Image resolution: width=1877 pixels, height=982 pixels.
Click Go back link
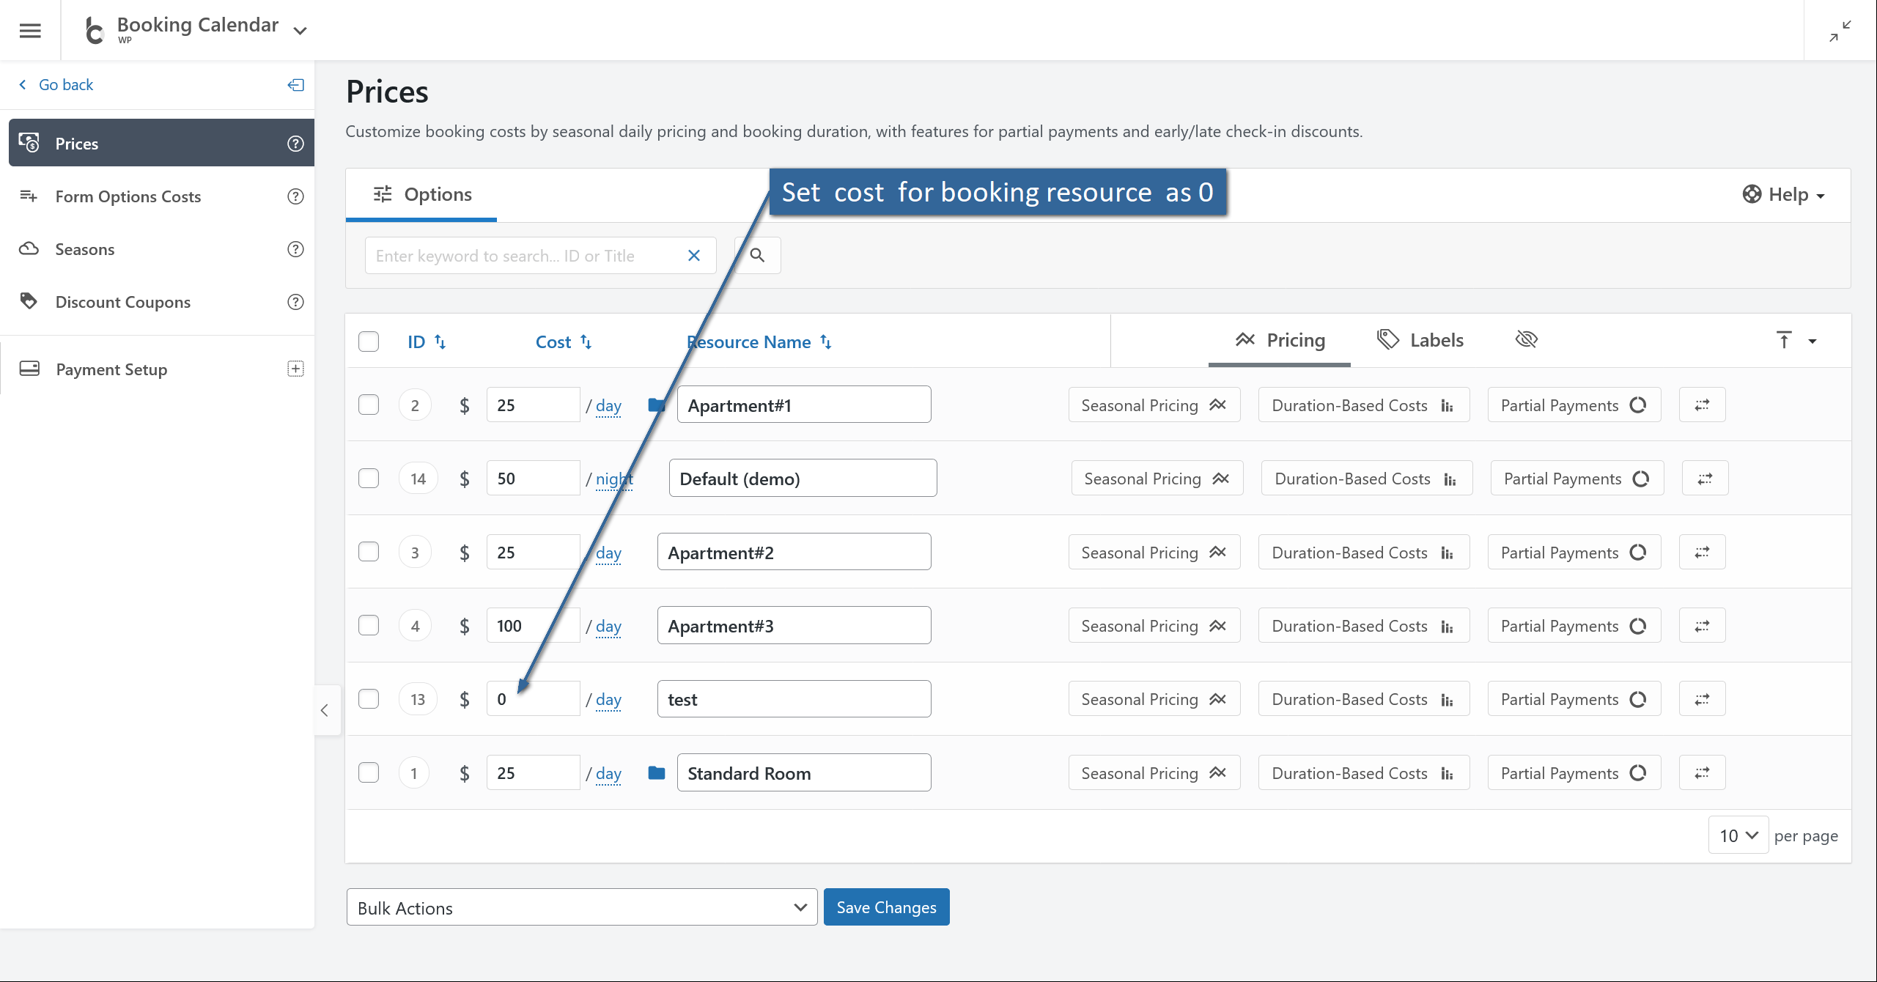click(56, 85)
